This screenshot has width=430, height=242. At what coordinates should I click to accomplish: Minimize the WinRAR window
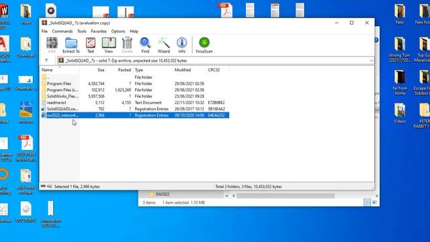coord(337,23)
